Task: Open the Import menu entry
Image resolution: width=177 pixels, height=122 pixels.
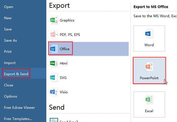Action: point(10,63)
